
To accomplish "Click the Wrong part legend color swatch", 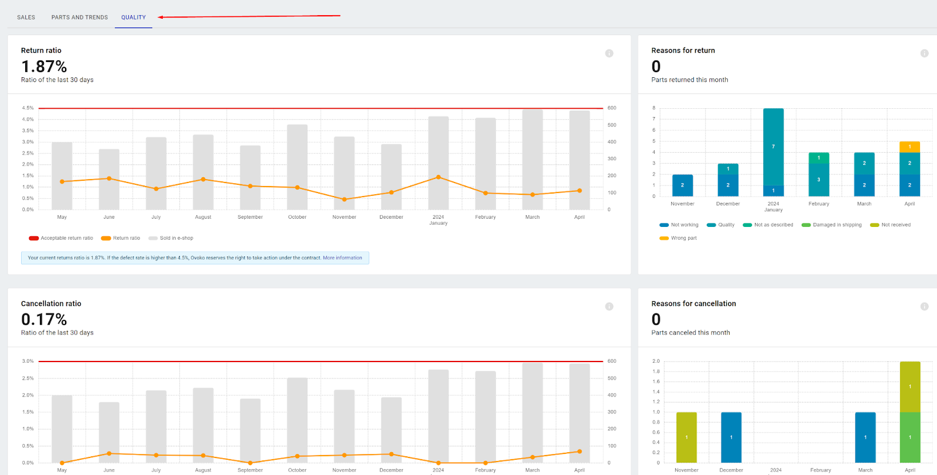I will [664, 238].
